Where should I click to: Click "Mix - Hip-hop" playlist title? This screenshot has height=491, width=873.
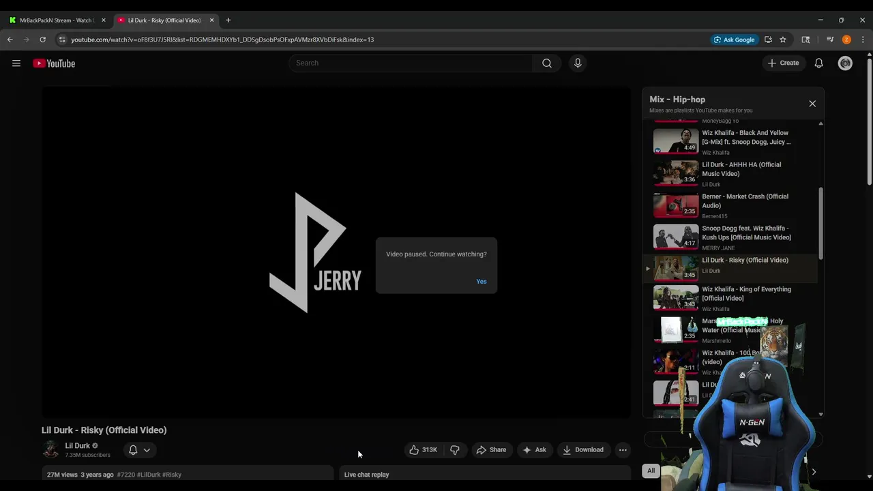tap(677, 100)
